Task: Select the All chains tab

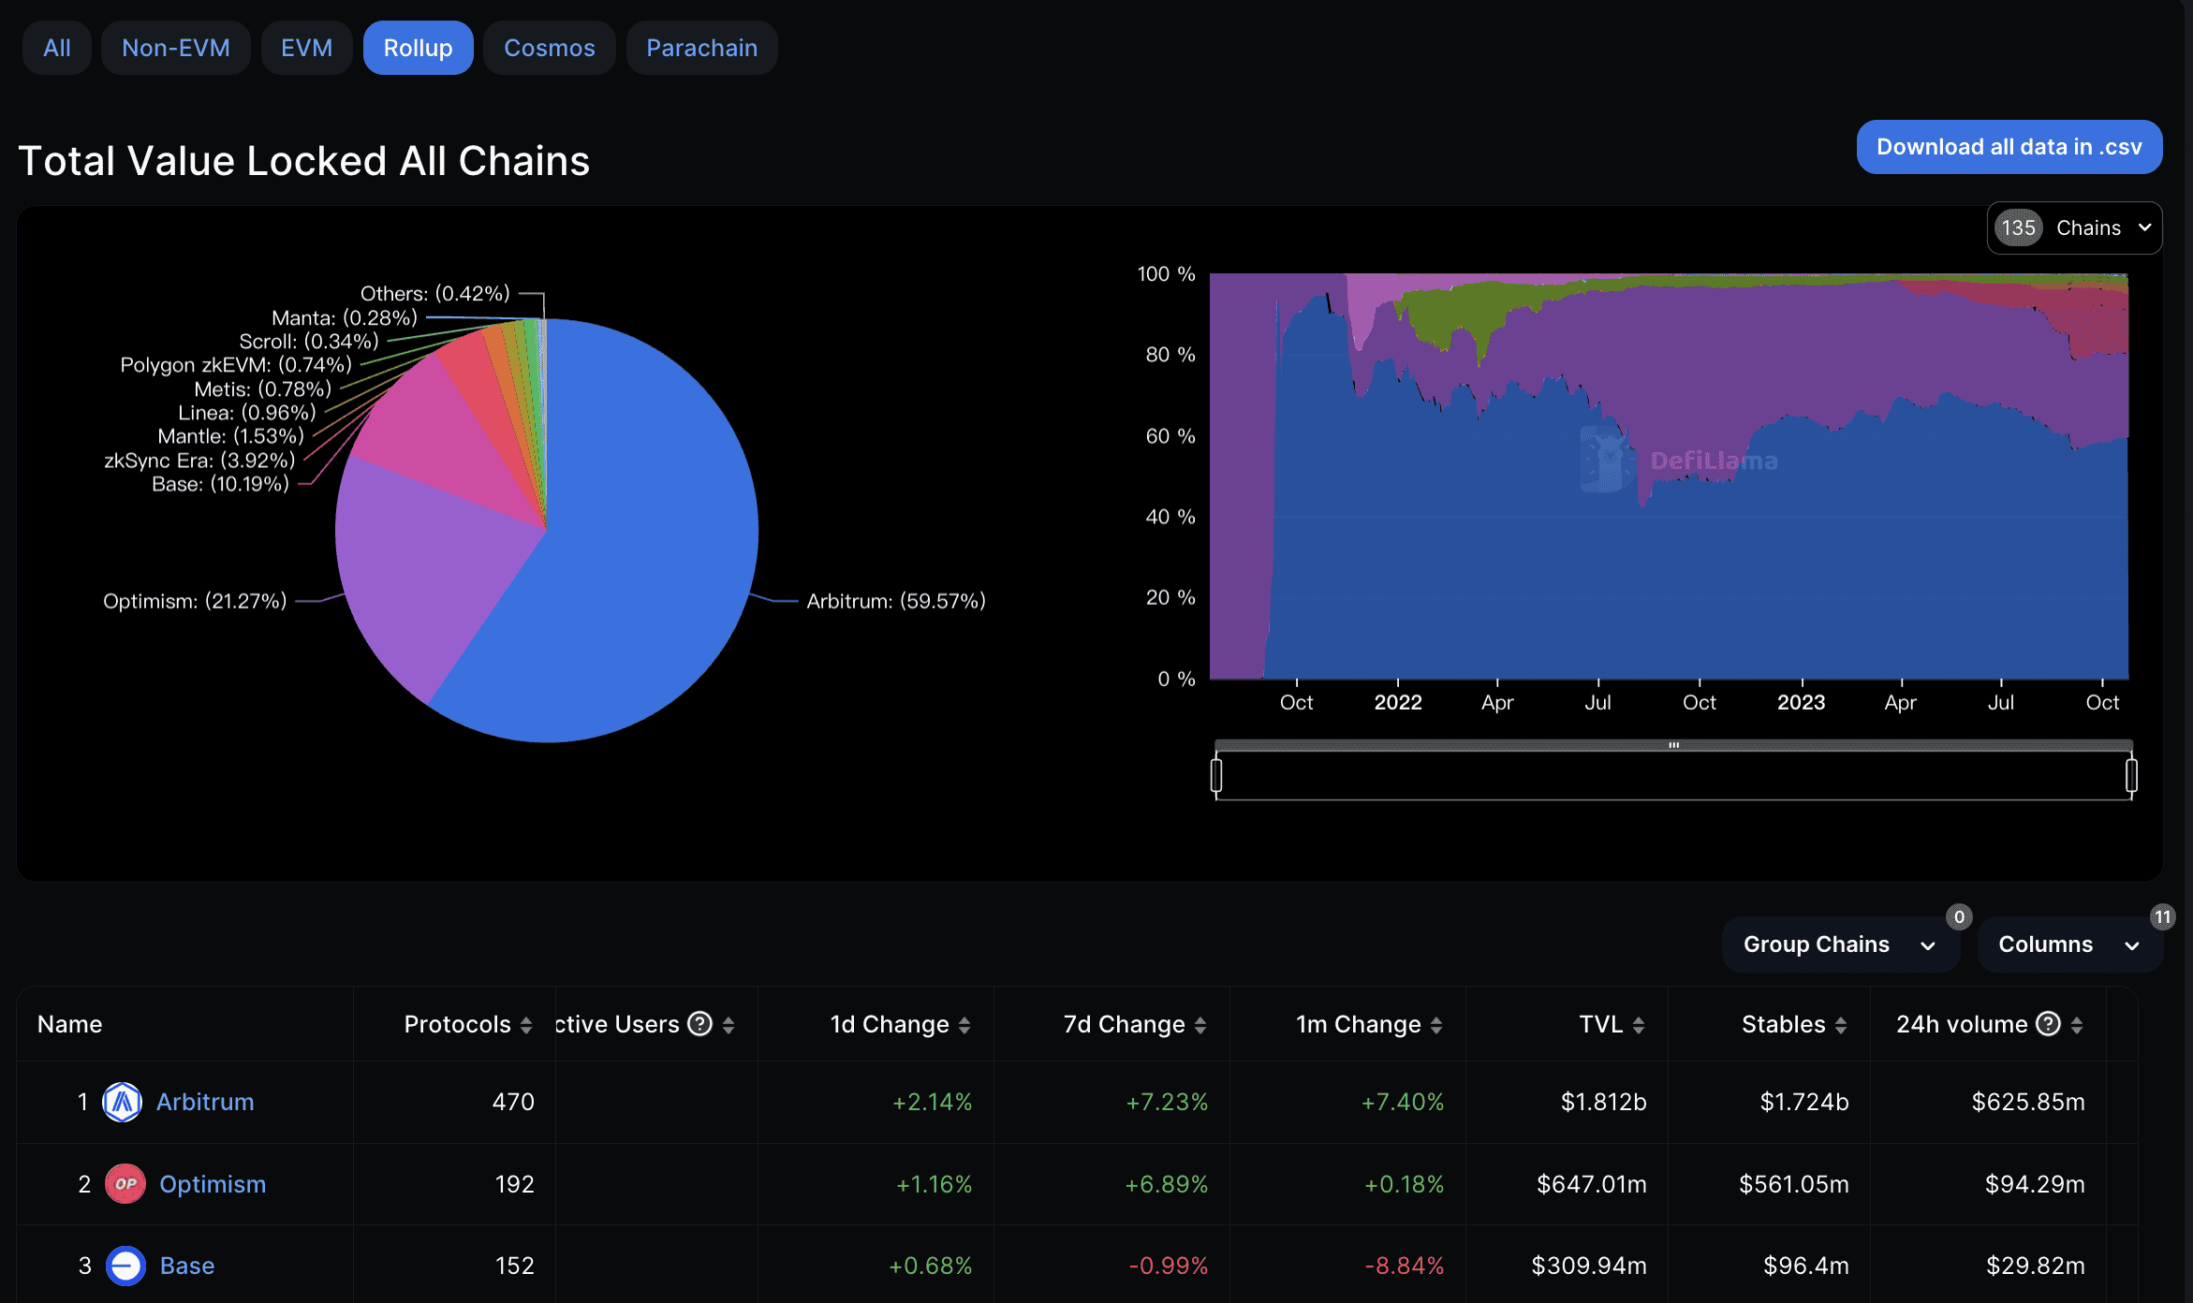Action: pos(57,48)
